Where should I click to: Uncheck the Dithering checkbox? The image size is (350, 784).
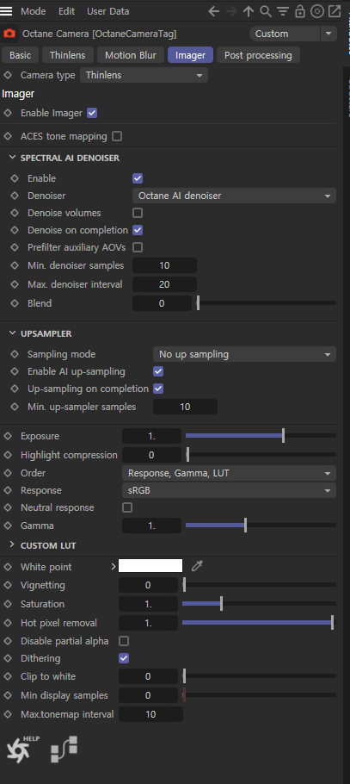[x=124, y=658]
